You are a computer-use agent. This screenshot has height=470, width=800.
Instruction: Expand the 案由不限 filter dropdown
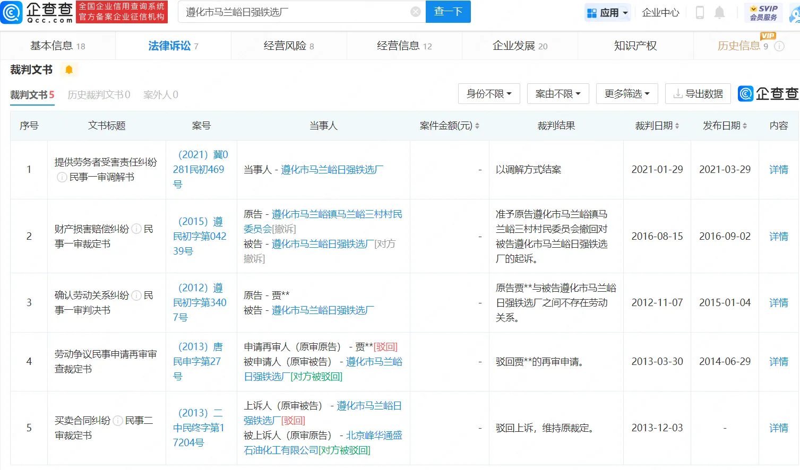click(558, 94)
